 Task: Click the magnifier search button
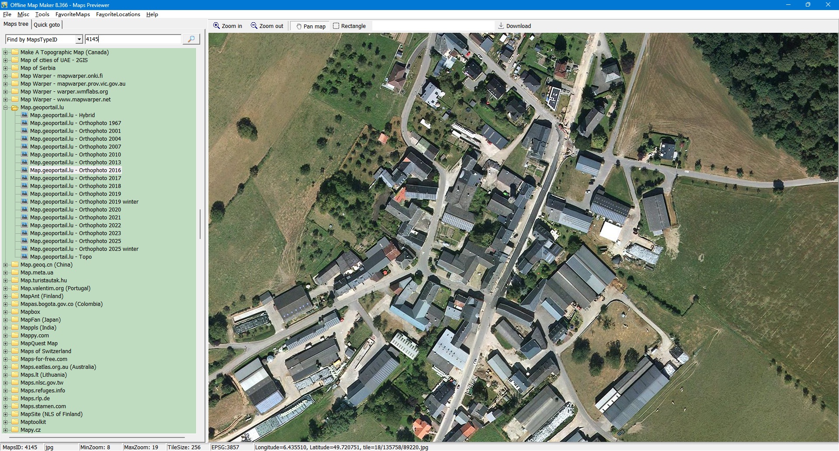click(191, 39)
